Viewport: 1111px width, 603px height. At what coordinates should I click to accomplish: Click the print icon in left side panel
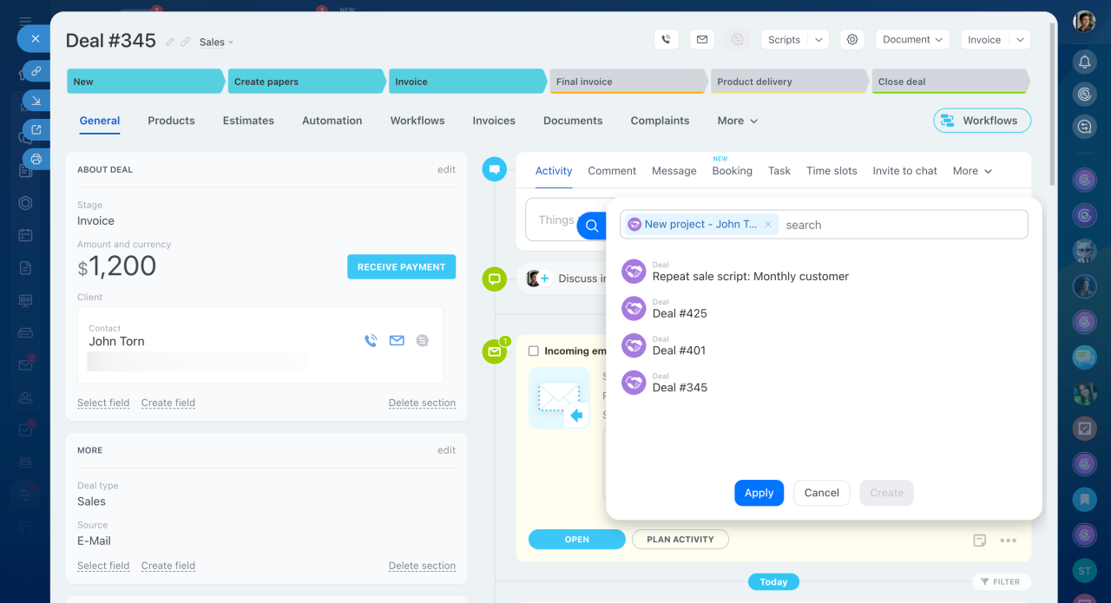pyautogui.click(x=36, y=159)
